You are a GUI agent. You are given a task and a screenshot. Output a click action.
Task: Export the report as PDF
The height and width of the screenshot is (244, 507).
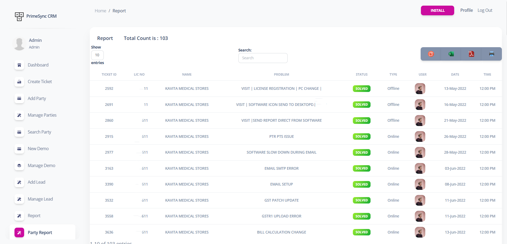point(471,54)
